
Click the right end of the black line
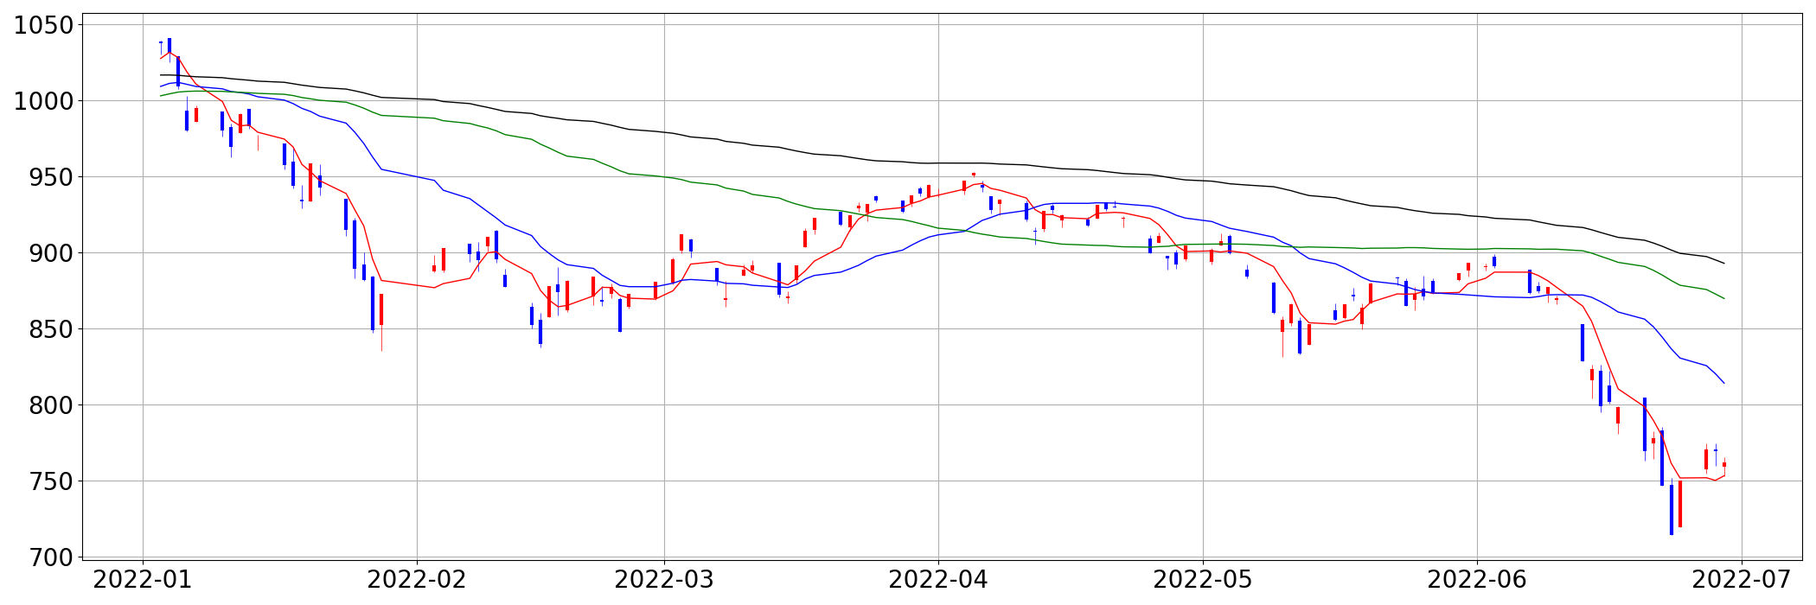pyautogui.click(x=1724, y=264)
